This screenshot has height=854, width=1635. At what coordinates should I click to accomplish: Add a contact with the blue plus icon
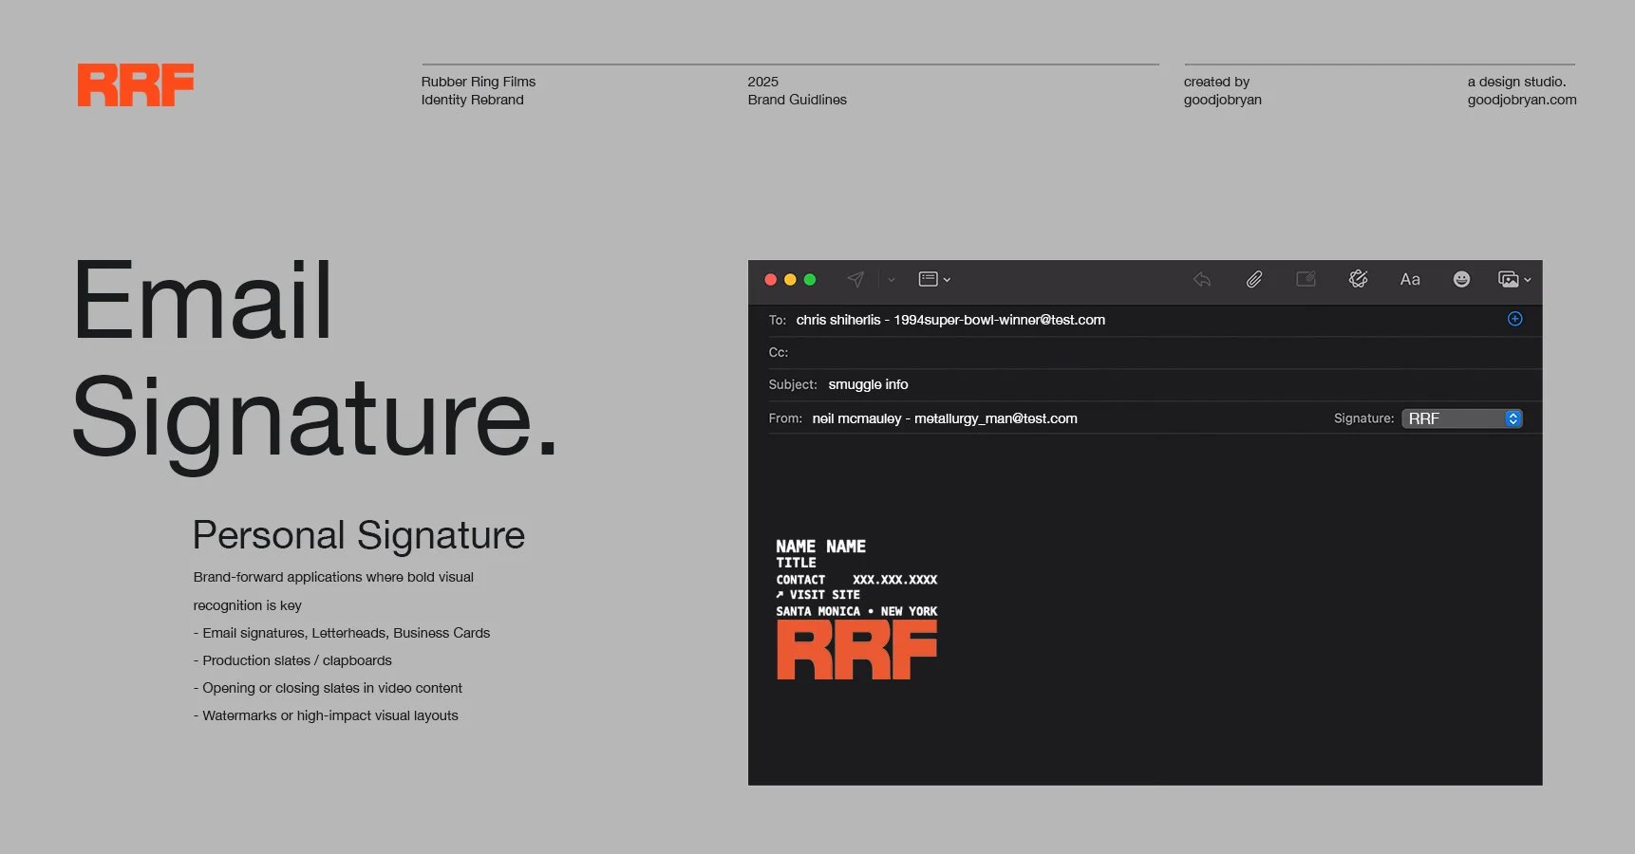tap(1515, 319)
